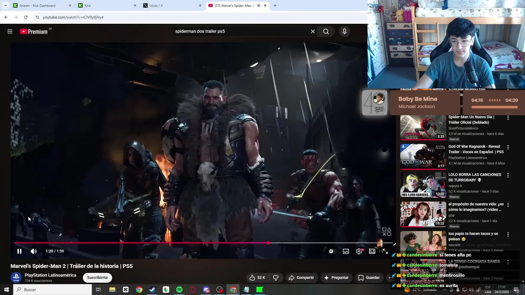Show hidden system tray icons chevron
This screenshot has width=525, height=295.
(x=445, y=290)
